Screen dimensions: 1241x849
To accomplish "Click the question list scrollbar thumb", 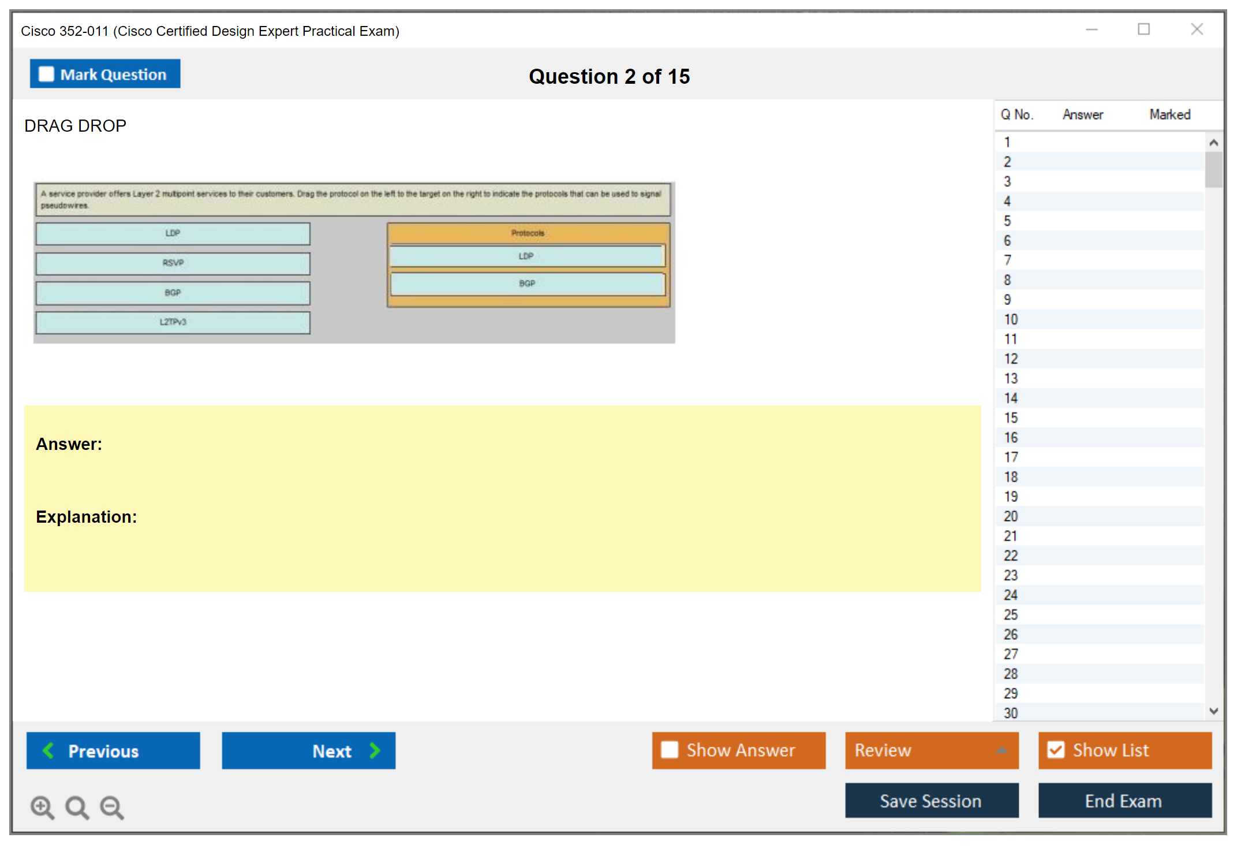I will [1213, 170].
